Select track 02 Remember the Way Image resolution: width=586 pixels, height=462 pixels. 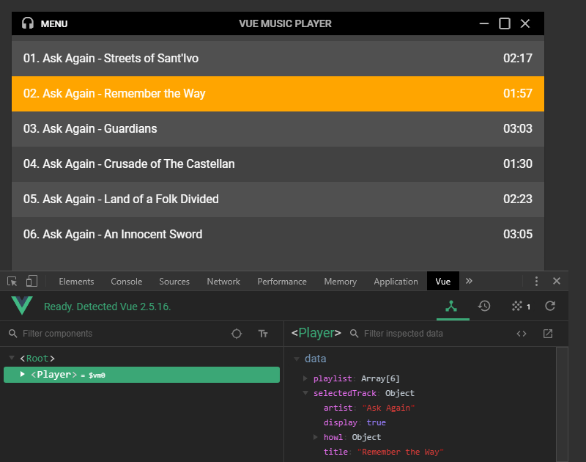(x=278, y=94)
